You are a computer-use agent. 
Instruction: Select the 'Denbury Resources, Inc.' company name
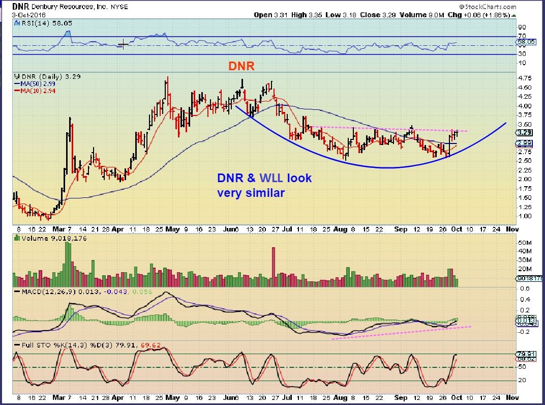click(x=70, y=7)
